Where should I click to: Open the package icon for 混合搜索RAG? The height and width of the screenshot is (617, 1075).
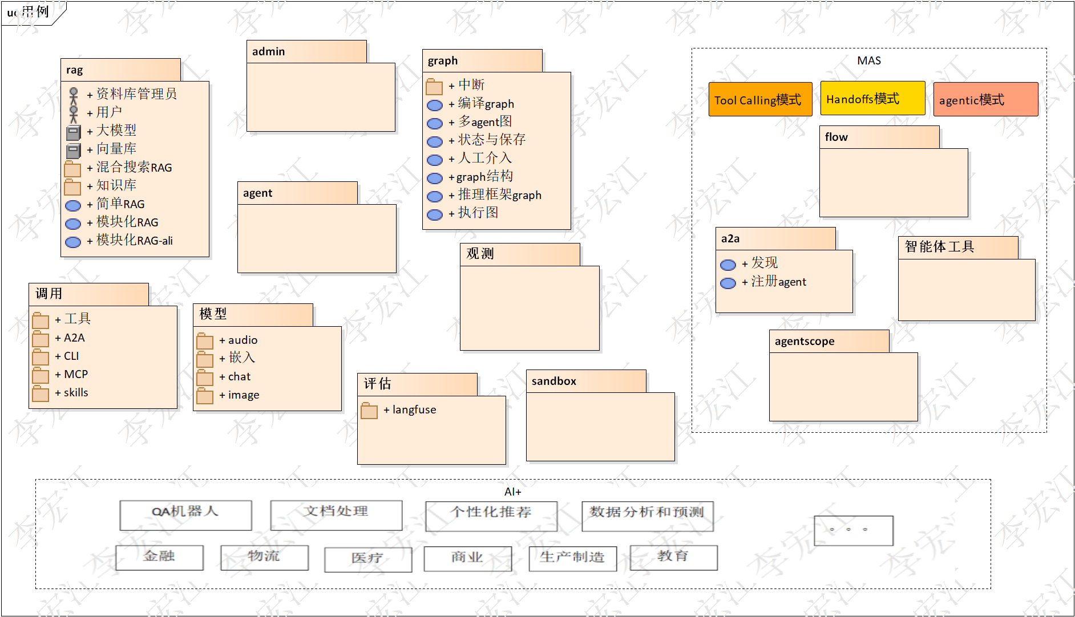tap(72, 169)
